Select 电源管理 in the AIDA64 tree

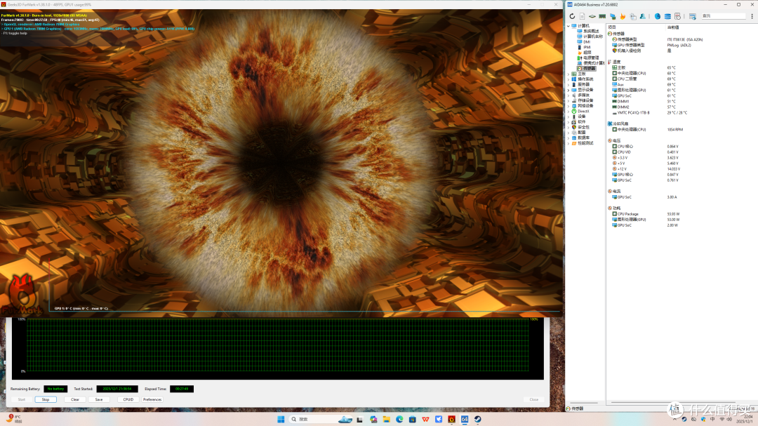click(591, 58)
